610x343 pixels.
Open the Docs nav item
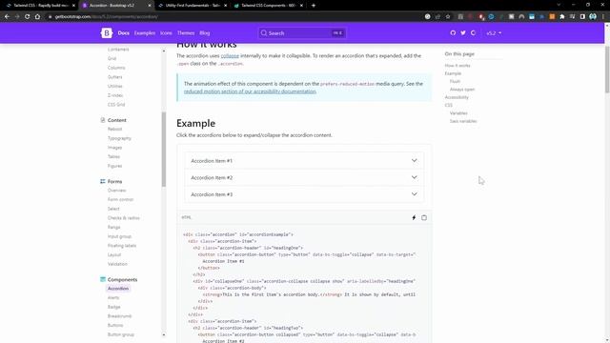123,33
